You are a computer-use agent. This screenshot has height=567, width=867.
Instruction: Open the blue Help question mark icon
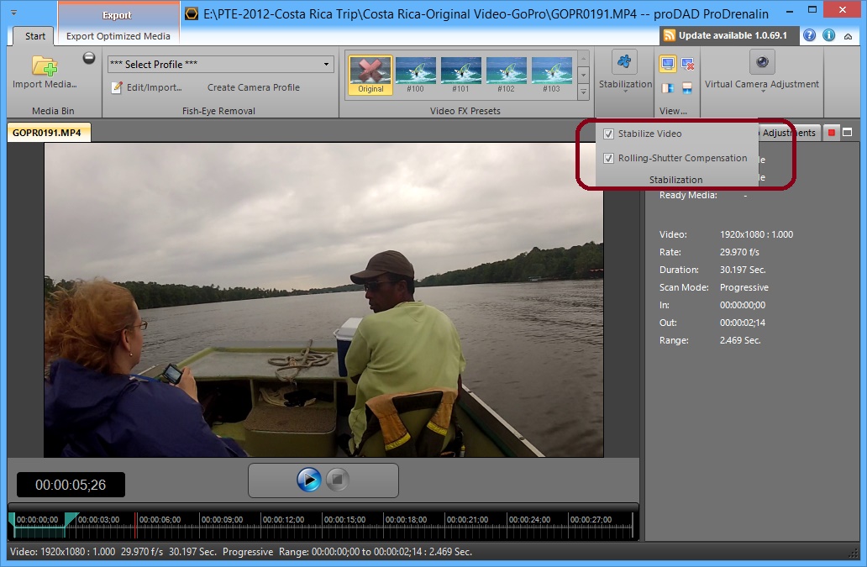[x=810, y=35]
